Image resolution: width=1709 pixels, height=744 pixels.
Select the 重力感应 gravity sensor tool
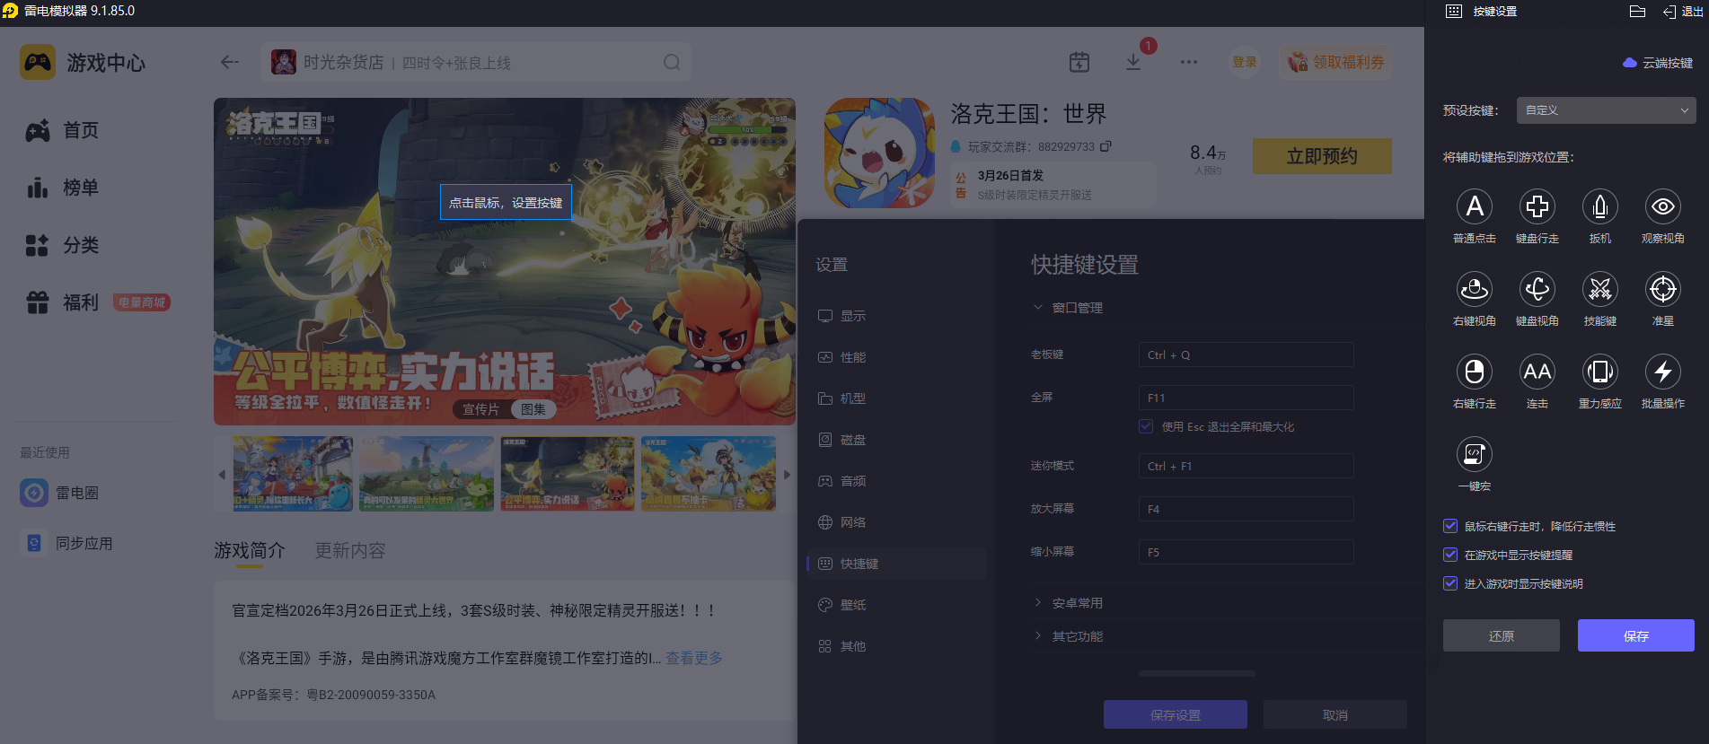coord(1599,372)
